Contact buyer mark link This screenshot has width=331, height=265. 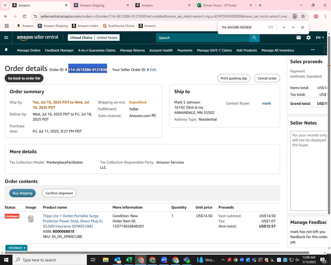pos(267,103)
